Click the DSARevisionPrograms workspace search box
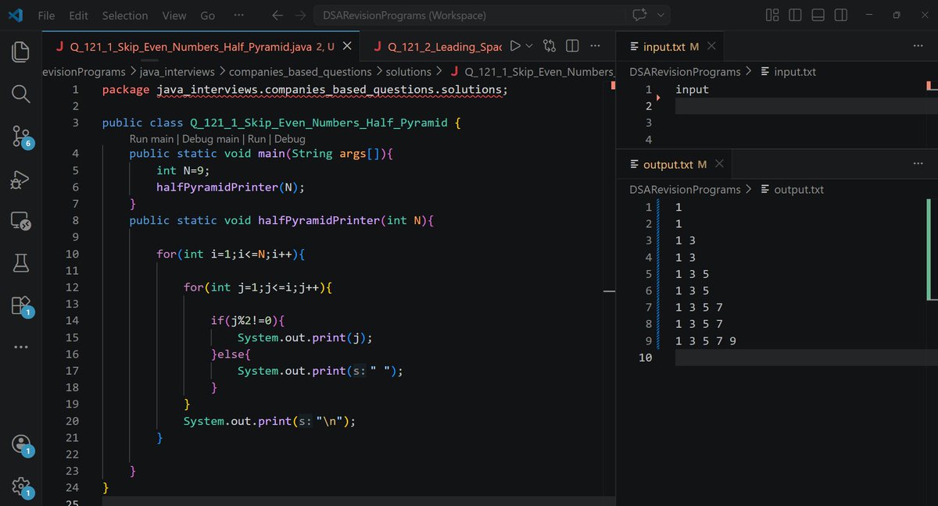The height and width of the screenshot is (506, 938). (468, 15)
